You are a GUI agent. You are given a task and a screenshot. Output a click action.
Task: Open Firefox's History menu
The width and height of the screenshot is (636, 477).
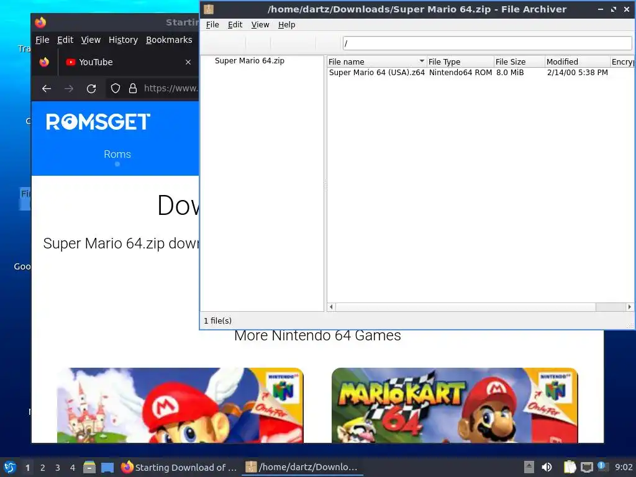click(x=123, y=40)
